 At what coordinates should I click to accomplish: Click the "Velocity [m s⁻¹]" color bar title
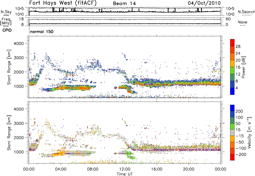(x=250, y=133)
